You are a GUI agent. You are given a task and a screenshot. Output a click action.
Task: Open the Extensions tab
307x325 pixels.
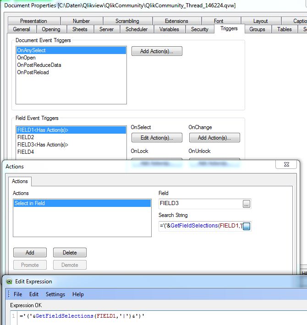tap(176, 21)
